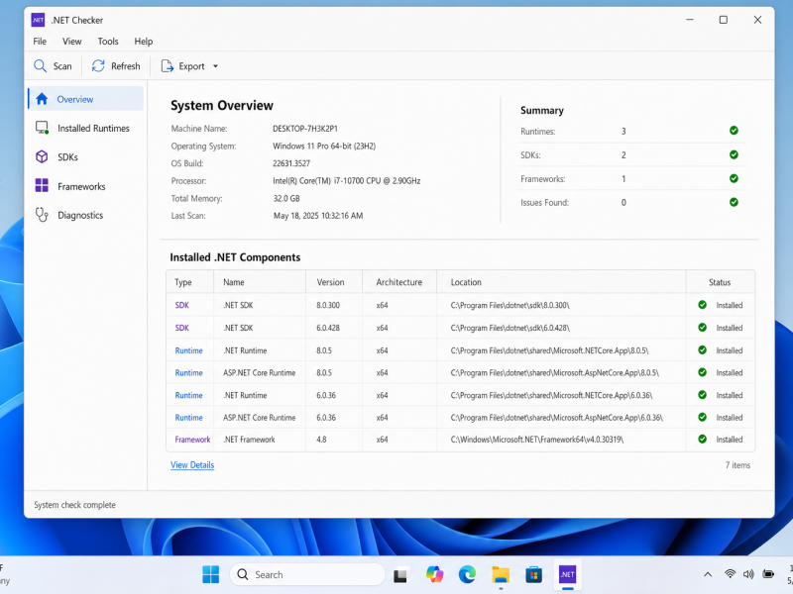Click the green check next to Frameworks summary
The width and height of the screenshot is (793, 594).
click(734, 178)
